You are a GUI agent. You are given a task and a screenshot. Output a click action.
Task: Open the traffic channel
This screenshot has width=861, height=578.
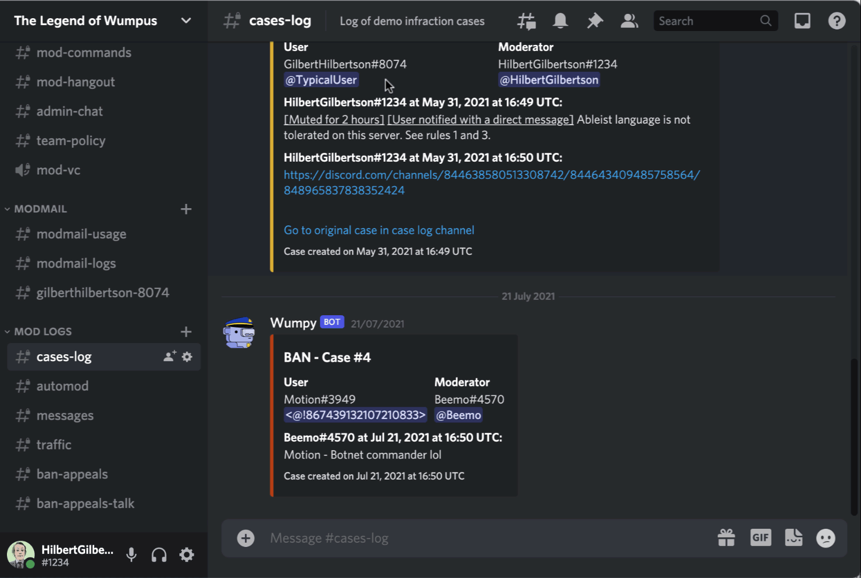pyautogui.click(x=104, y=445)
